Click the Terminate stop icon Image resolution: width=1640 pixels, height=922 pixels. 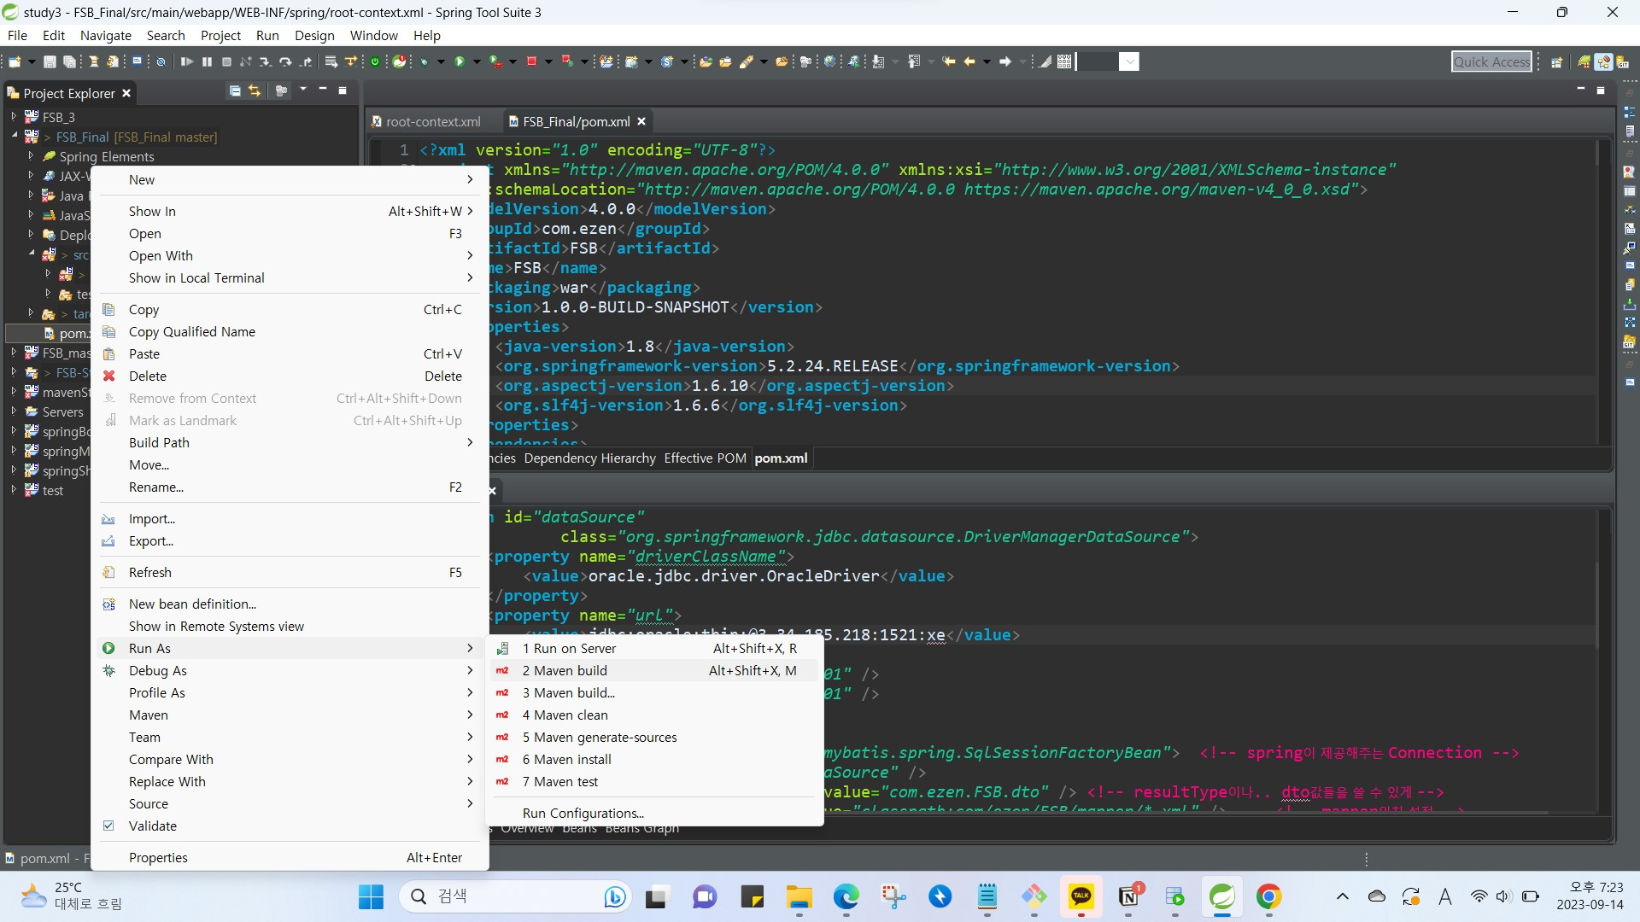[226, 61]
